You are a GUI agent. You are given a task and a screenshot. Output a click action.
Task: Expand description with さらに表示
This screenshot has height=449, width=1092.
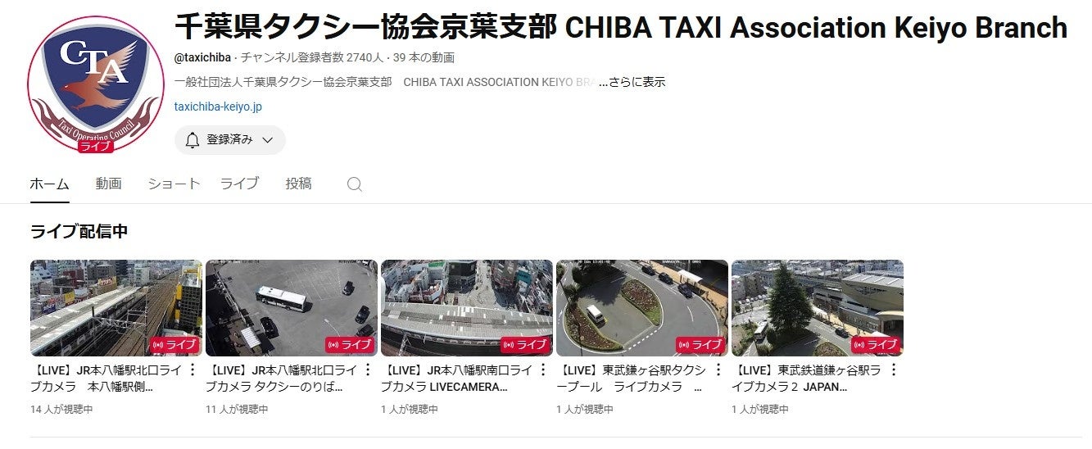tap(632, 82)
